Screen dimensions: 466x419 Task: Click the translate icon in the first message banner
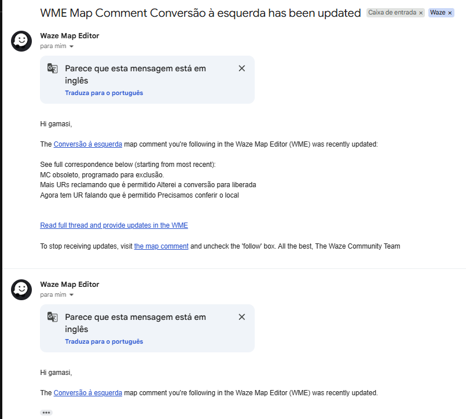click(53, 68)
